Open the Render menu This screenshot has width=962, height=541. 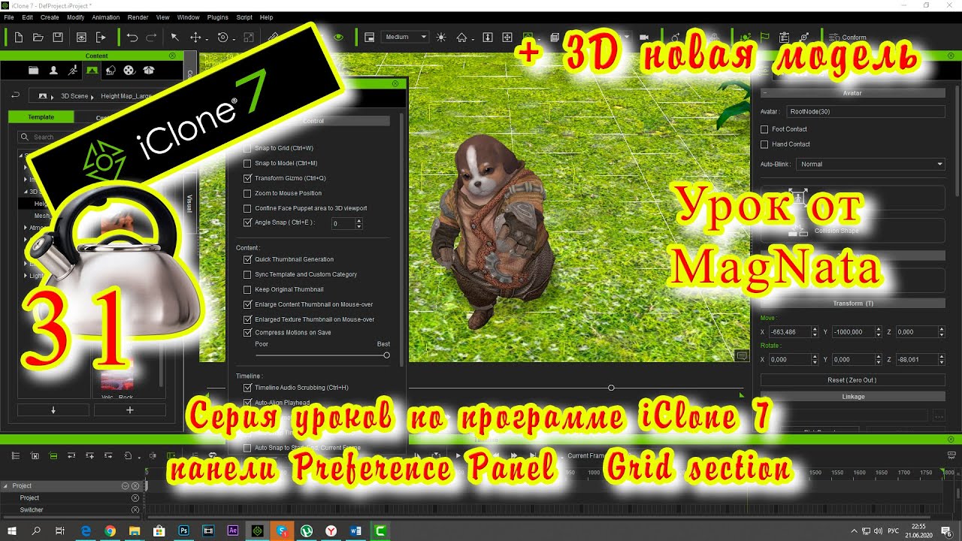138,17
